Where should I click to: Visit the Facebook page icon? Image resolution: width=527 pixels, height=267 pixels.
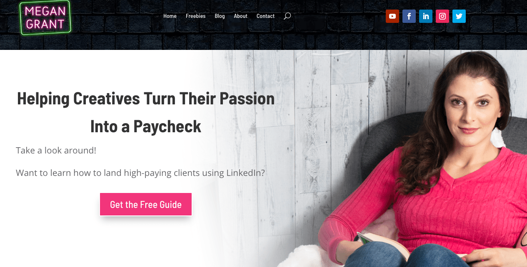coord(409,16)
